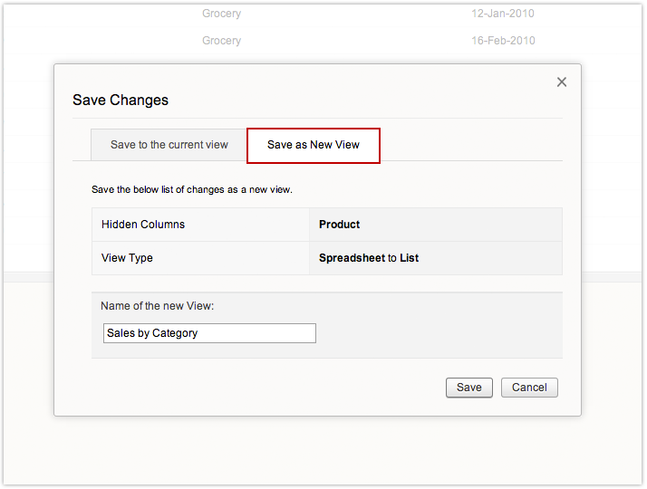Click the 16-Feb-2010 date cell
Image resolution: width=647 pixels, height=489 pixels.
[x=503, y=41]
